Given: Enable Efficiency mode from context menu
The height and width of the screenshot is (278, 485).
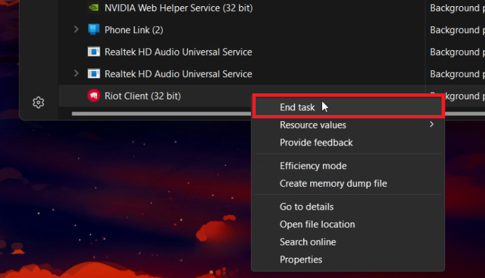Looking at the screenshot, I should (x=313, y=166).
